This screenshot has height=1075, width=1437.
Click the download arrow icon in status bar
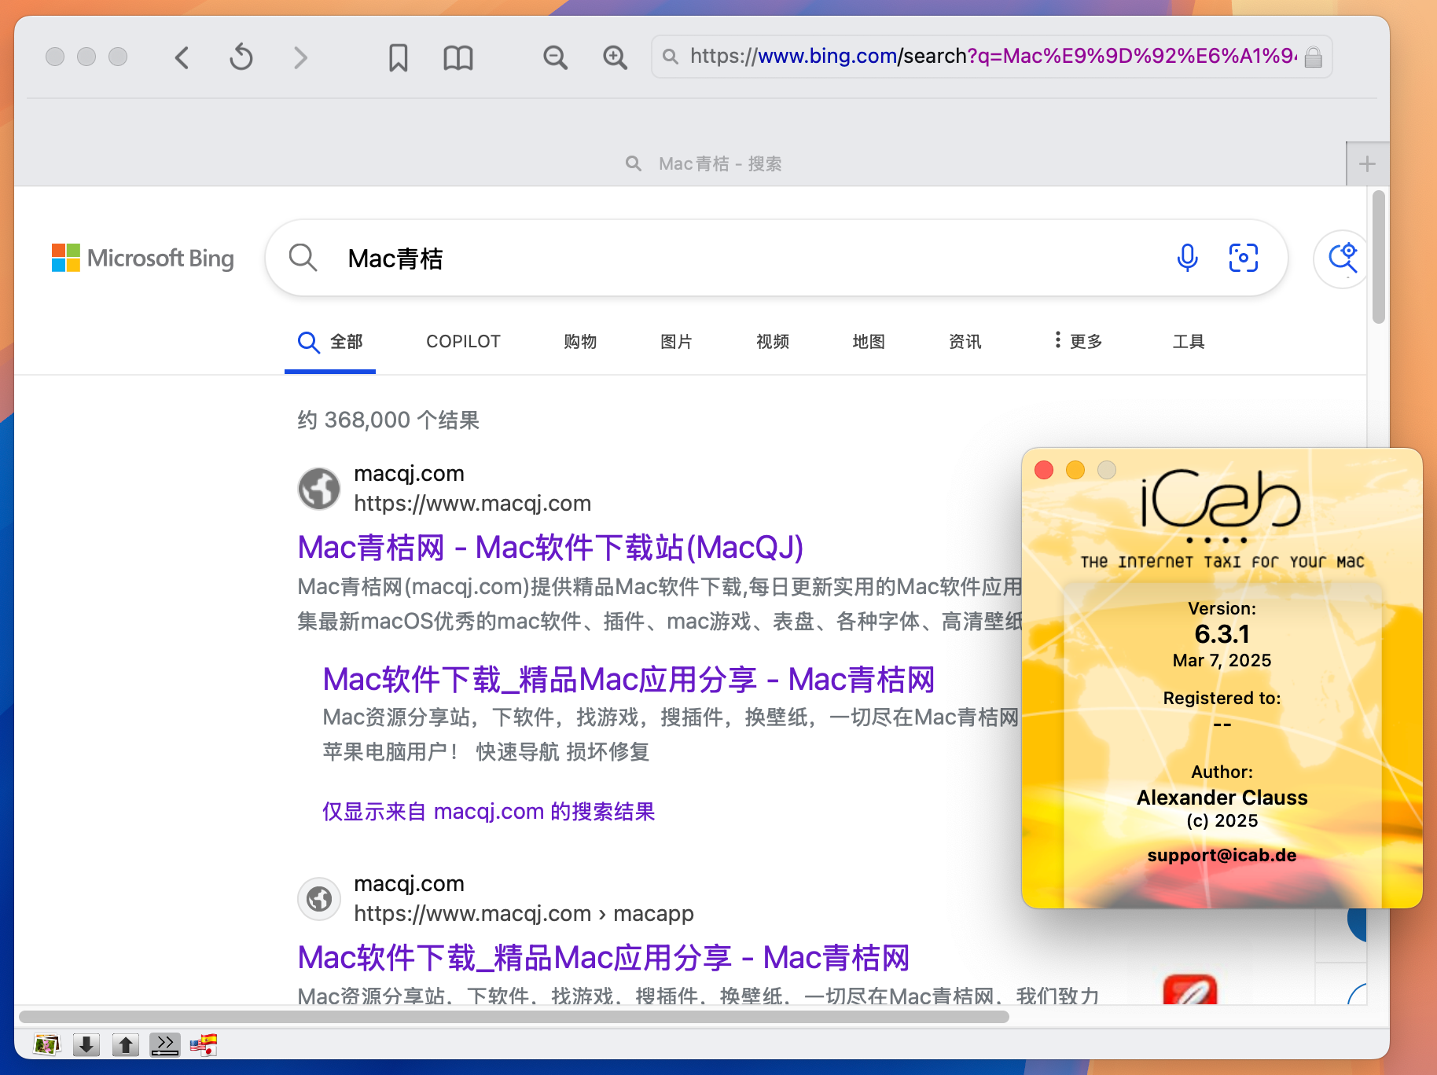(86, 1044)
